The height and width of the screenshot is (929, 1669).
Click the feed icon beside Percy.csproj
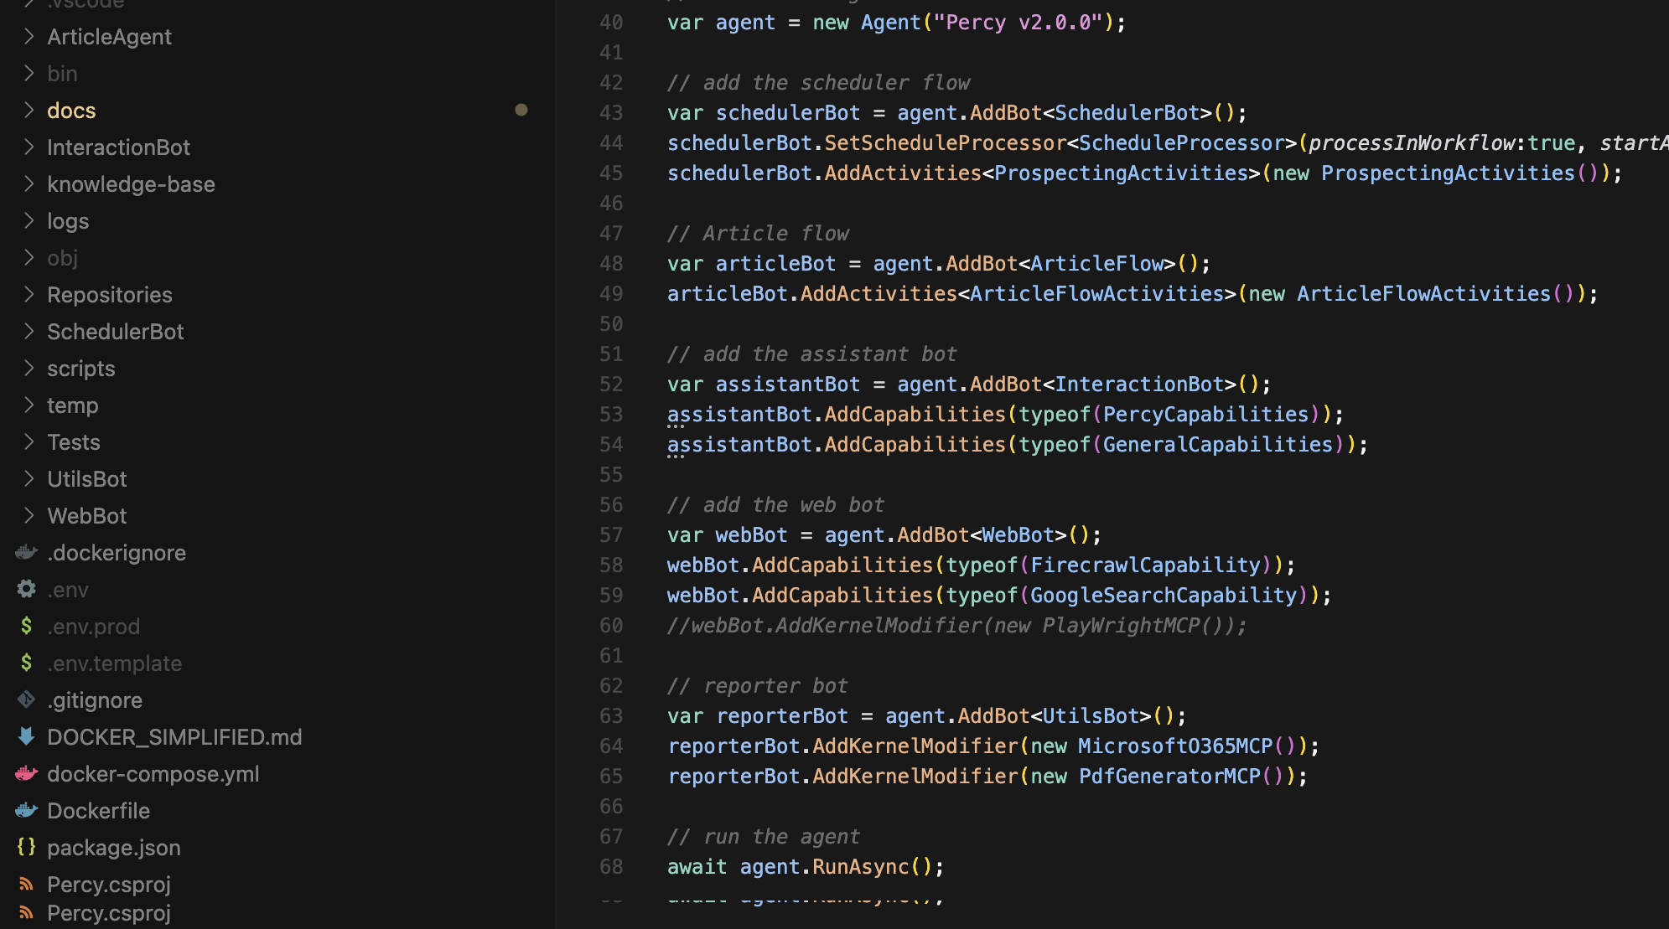(x=25, y=884)
